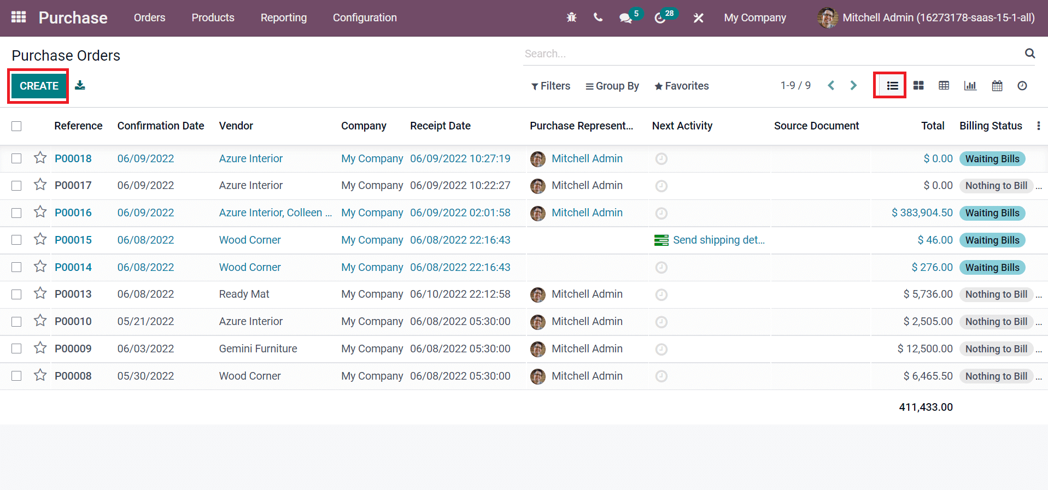Open the Activity clock view
Image resolution: width=1048 pixels, height=490 pixels.
click(1022, 86)
